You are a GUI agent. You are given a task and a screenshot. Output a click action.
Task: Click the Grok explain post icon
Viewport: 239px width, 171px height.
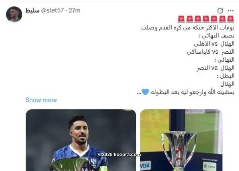[220, 11]
